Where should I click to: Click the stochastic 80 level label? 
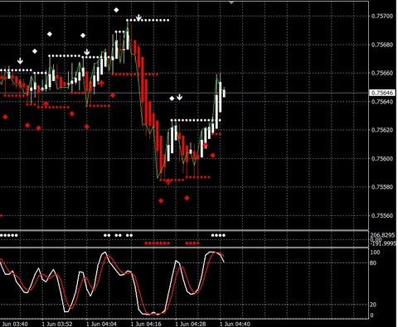(x=373, y=263)
